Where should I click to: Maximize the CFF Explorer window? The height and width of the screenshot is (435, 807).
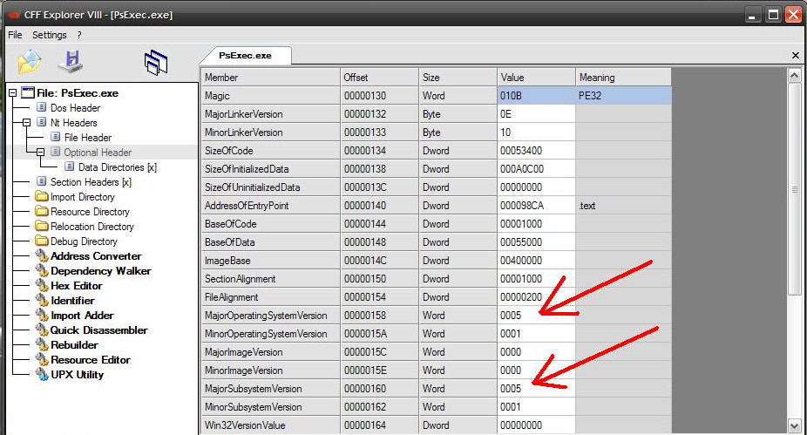773,15
